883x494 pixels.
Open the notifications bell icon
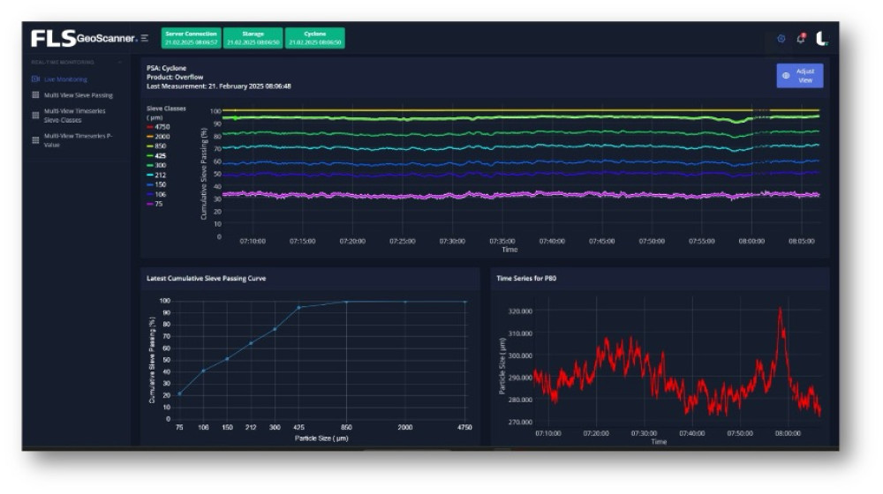pos(801,39)
